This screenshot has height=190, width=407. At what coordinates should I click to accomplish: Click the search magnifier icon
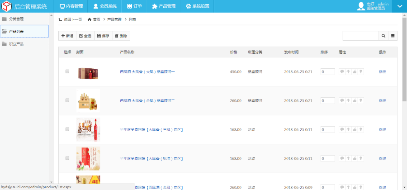383,36
